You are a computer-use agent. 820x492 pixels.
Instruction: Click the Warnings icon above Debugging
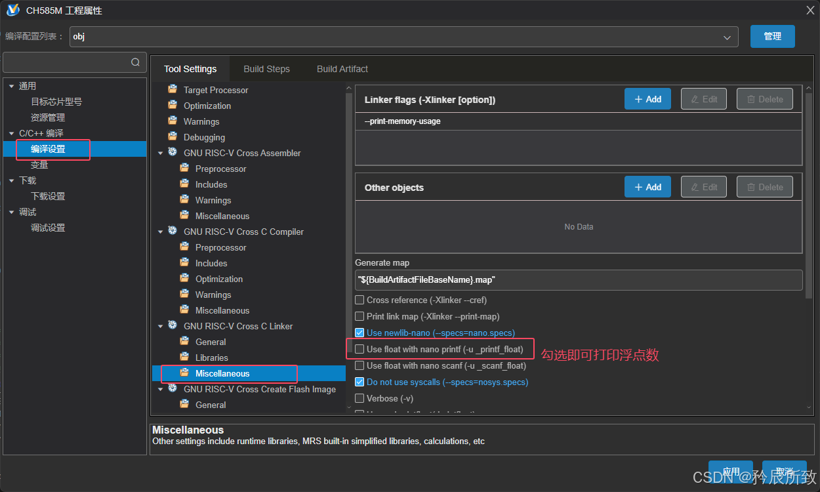click(x=173, y=121)
